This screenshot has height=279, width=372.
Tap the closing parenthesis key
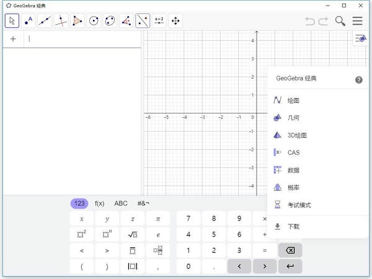[x=107, y=267]
